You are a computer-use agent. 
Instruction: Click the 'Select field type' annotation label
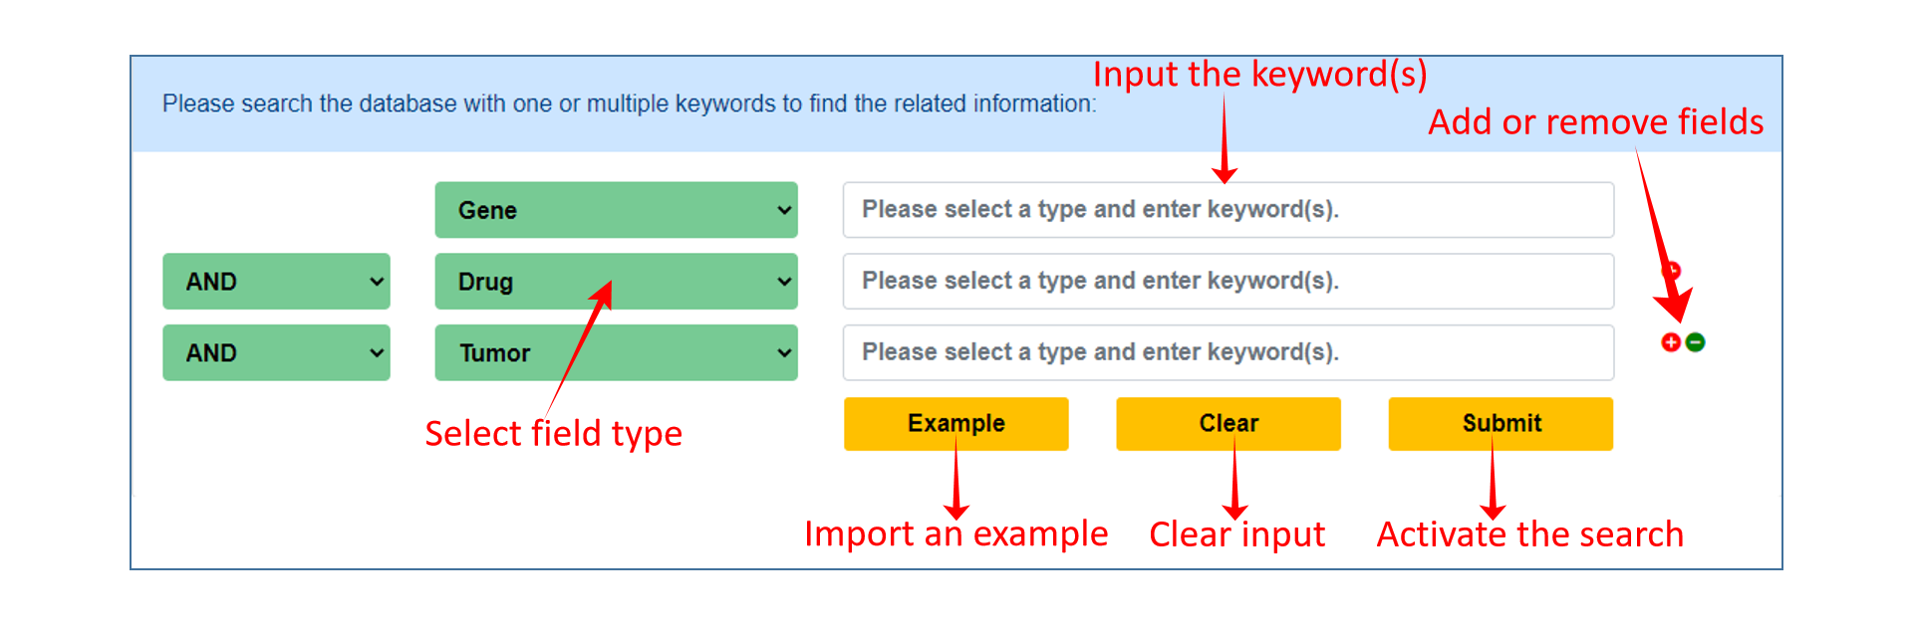[554, 434]
